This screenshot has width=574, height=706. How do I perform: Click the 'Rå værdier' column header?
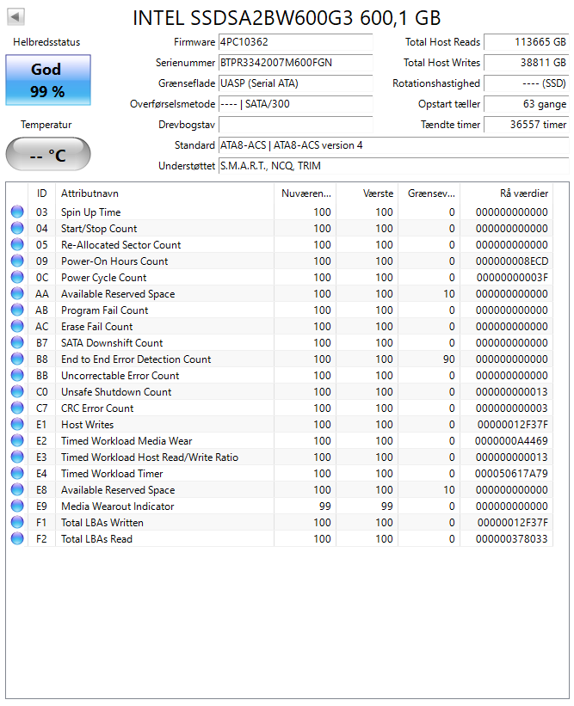(x=506, y=193)
